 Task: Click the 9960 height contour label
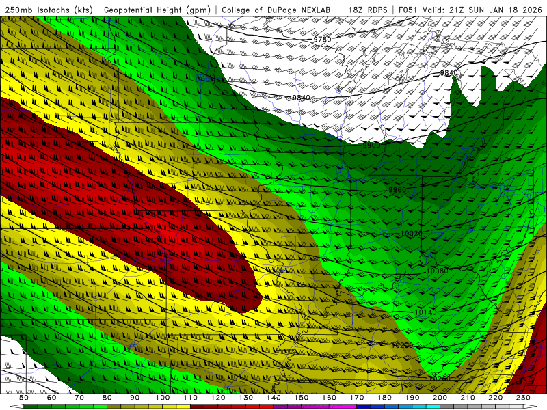click(x=397, y=190)
